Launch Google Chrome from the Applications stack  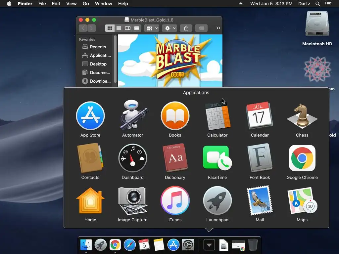pyautogui.click(x=302, y=158)
